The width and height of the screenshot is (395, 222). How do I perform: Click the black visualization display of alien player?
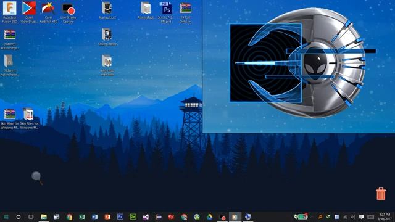(x=265, y=63)
